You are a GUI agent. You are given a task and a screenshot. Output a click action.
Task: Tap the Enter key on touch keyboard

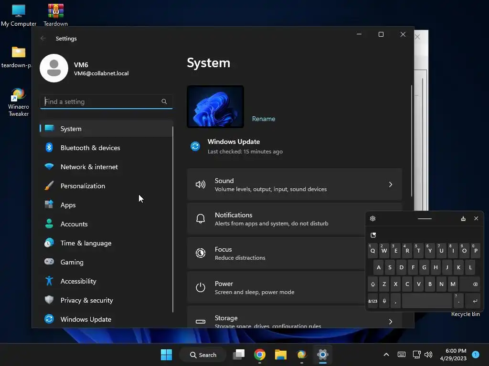click(x=473, y=301)
